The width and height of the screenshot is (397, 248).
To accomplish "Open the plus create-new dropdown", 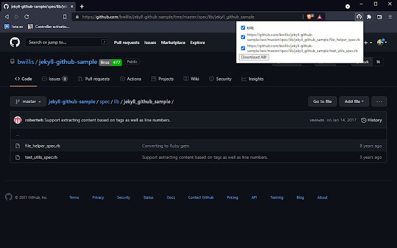I will tap(368, 43).
